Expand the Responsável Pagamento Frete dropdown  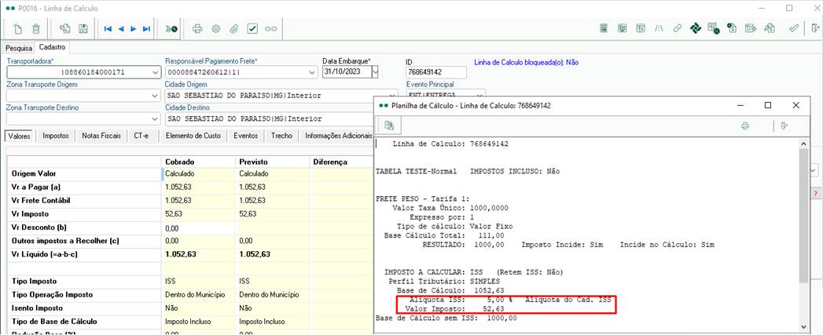click(x=313, y=72)
